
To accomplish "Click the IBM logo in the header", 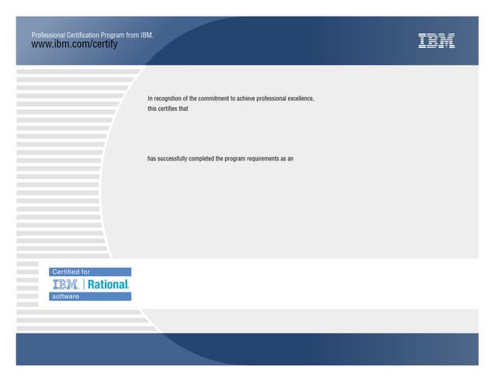I will (x=436, y=42).
